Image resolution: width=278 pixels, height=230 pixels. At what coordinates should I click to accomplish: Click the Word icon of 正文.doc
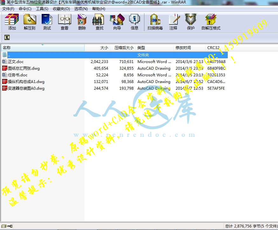coord(4,62)
